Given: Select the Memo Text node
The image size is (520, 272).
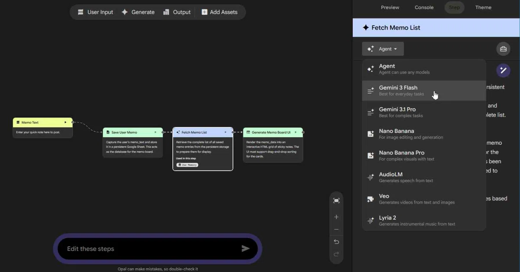Looking at the screenshot, I should point(42,127).
